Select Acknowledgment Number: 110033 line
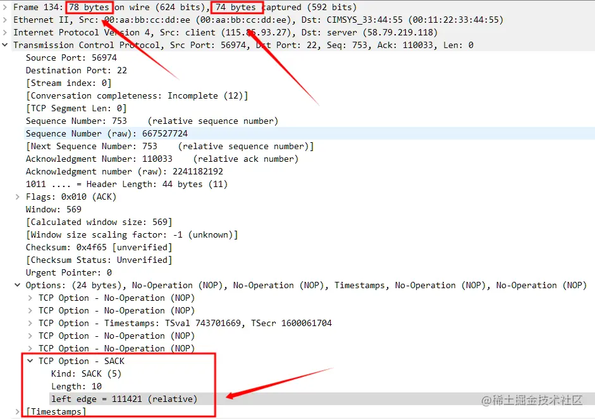 (x=163, y=159)
